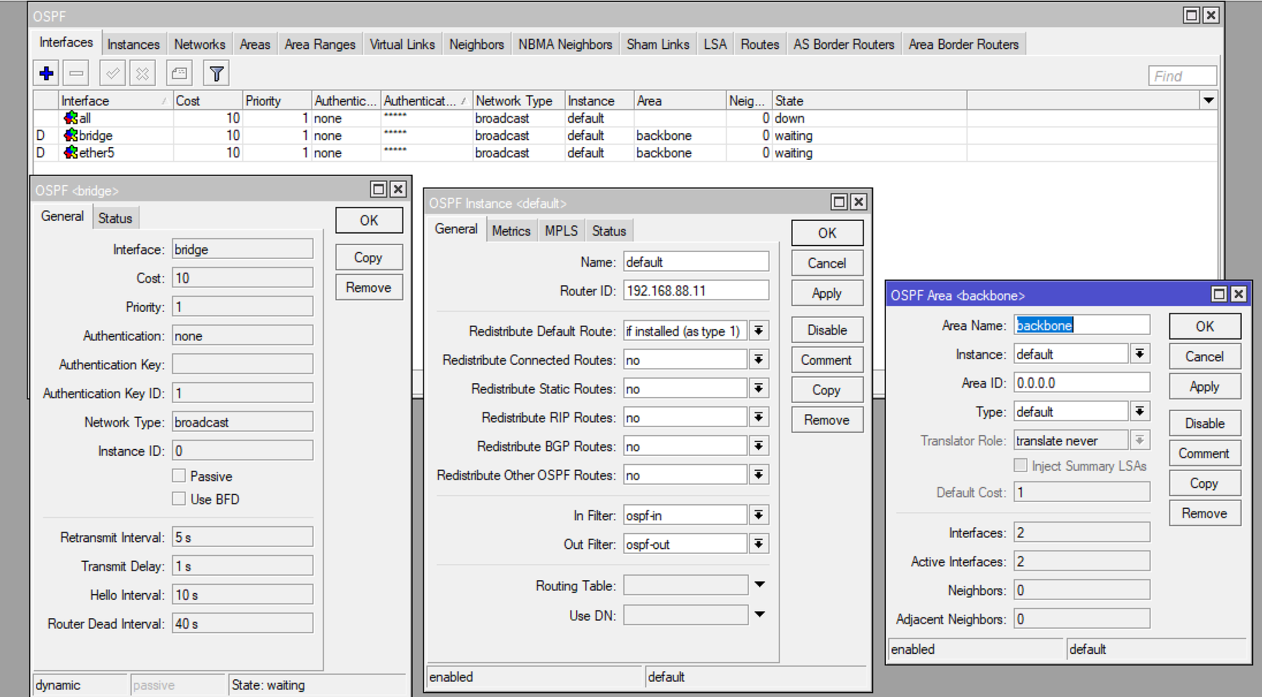
Task: Click the blue plus add button
Action: [46, 74]
